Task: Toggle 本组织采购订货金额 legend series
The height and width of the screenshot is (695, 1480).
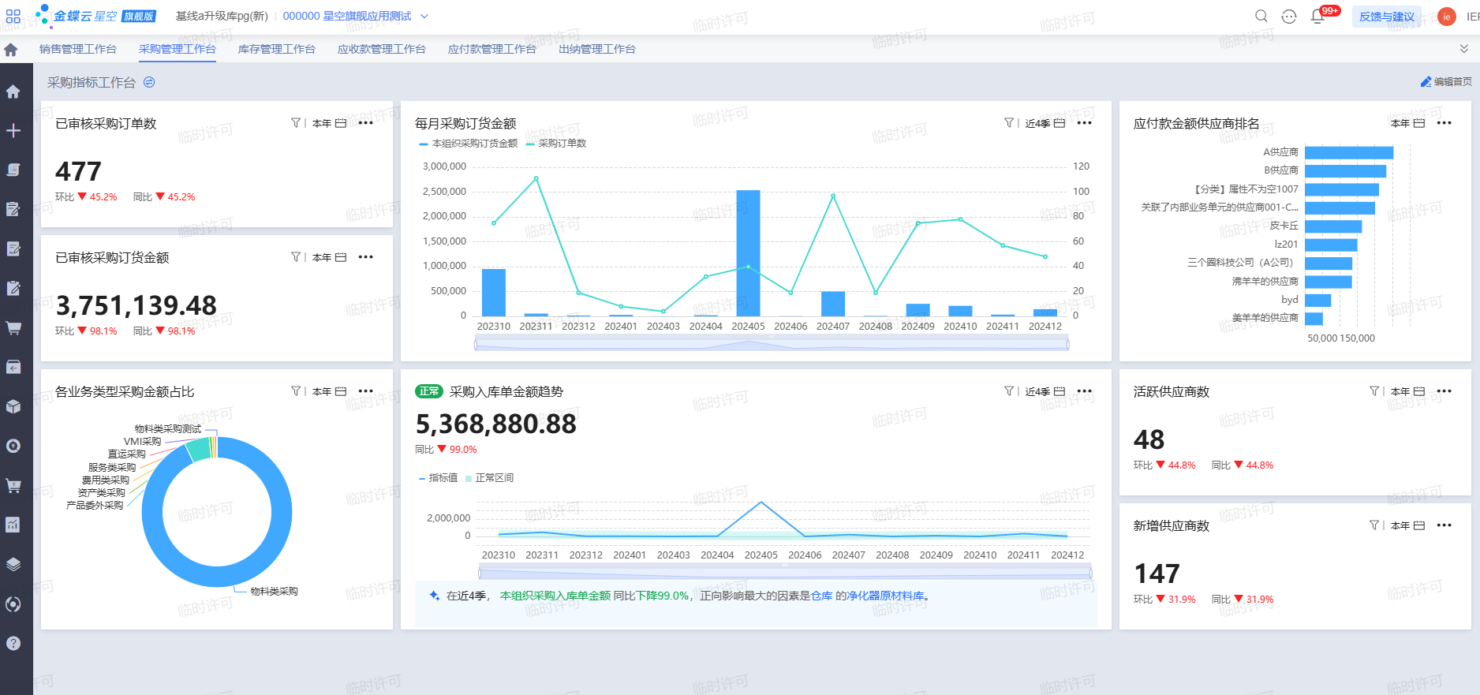Action: [468, 144]
